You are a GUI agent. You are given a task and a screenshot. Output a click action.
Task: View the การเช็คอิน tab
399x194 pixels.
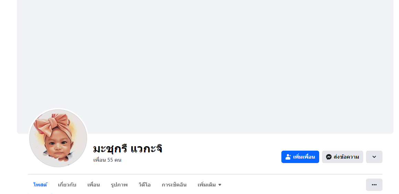(x=174, y=185)
